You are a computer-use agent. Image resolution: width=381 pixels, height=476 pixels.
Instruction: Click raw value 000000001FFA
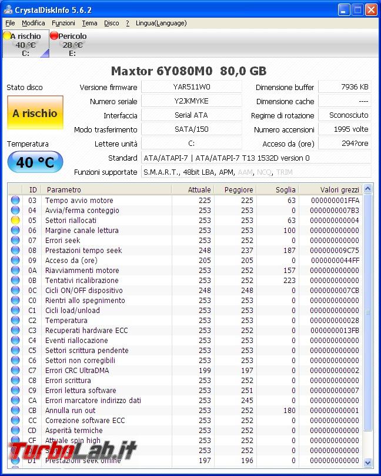pos(335,201)
